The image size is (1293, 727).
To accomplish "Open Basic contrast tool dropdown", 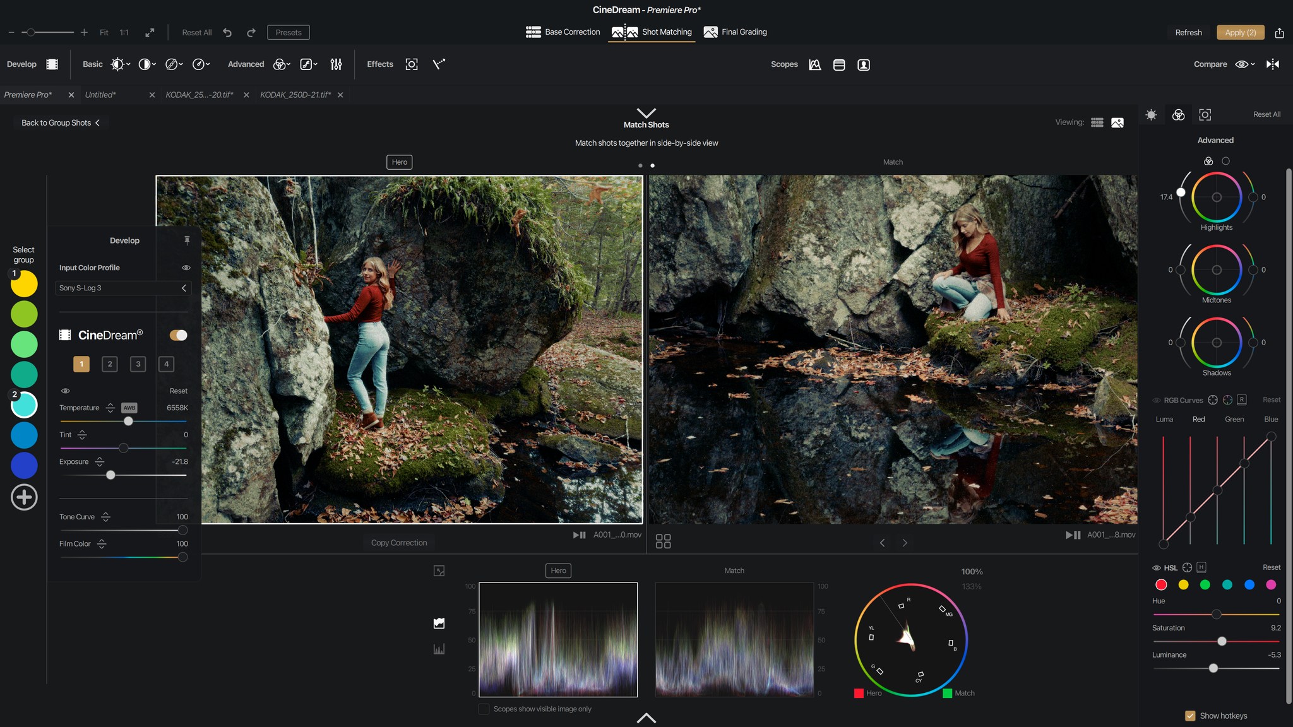I will click(146, 64).
